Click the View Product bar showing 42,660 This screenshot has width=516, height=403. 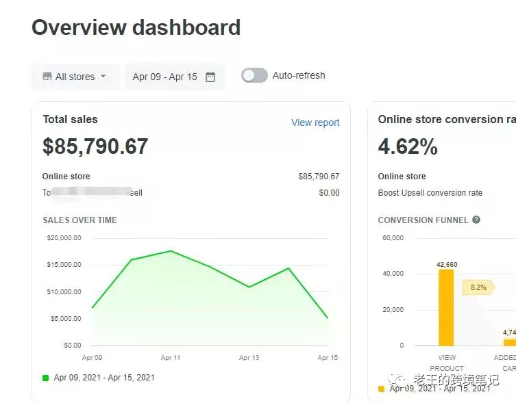click(x=446, y=308)
